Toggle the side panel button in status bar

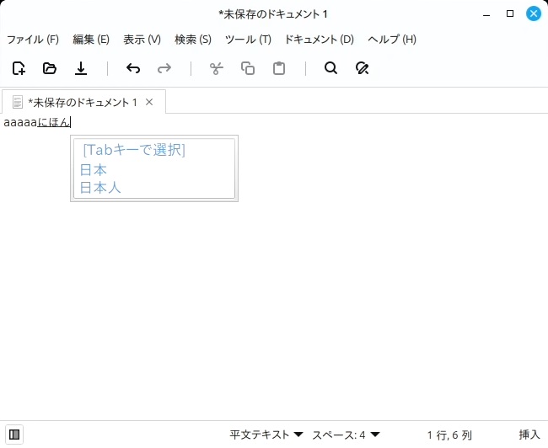pyautogui.click(x=15, y=435)
